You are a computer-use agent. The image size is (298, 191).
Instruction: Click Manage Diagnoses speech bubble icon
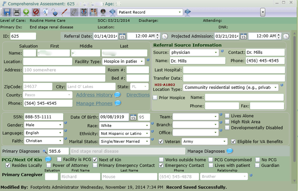[230, 151]
